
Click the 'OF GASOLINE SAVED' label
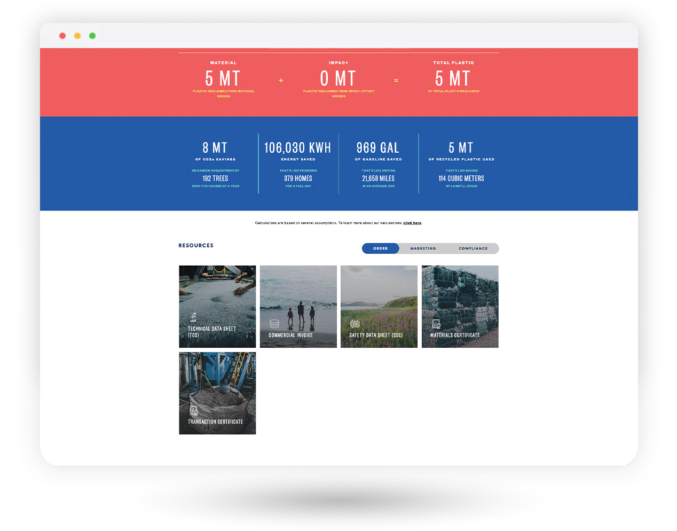tap(379, 159)
